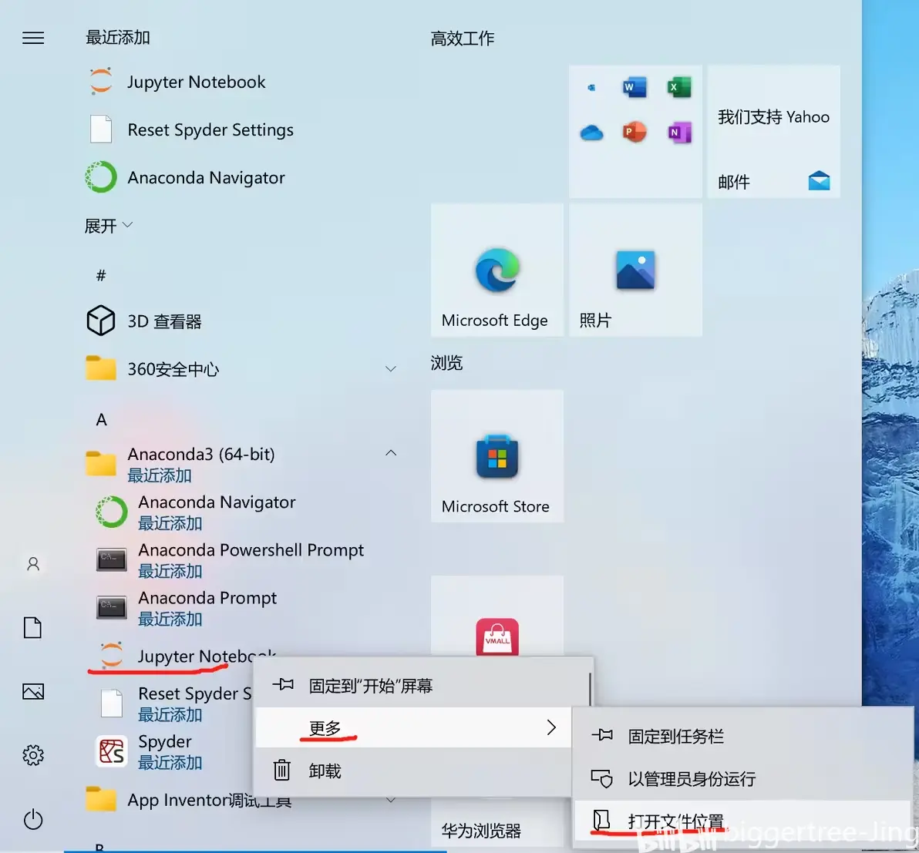Screen dimensions: 919x853
Task: Click the 高效工作 tile group header
Action: pos(463,39)
